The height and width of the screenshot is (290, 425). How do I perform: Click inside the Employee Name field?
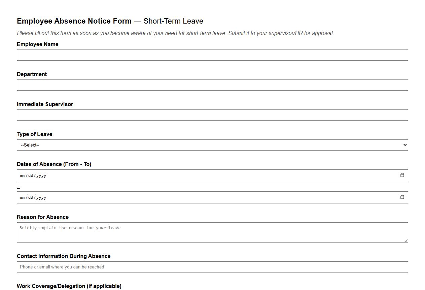212,55
